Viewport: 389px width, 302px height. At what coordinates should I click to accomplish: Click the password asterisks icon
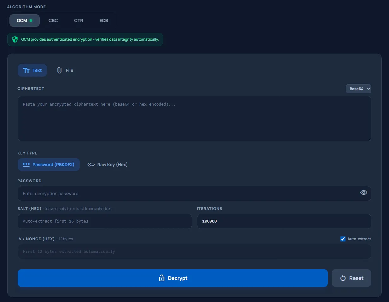tap(26, 165)
